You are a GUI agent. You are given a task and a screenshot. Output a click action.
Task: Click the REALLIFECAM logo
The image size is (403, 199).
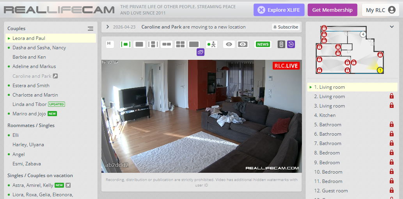pyautogui.click(x=59, y=10)
